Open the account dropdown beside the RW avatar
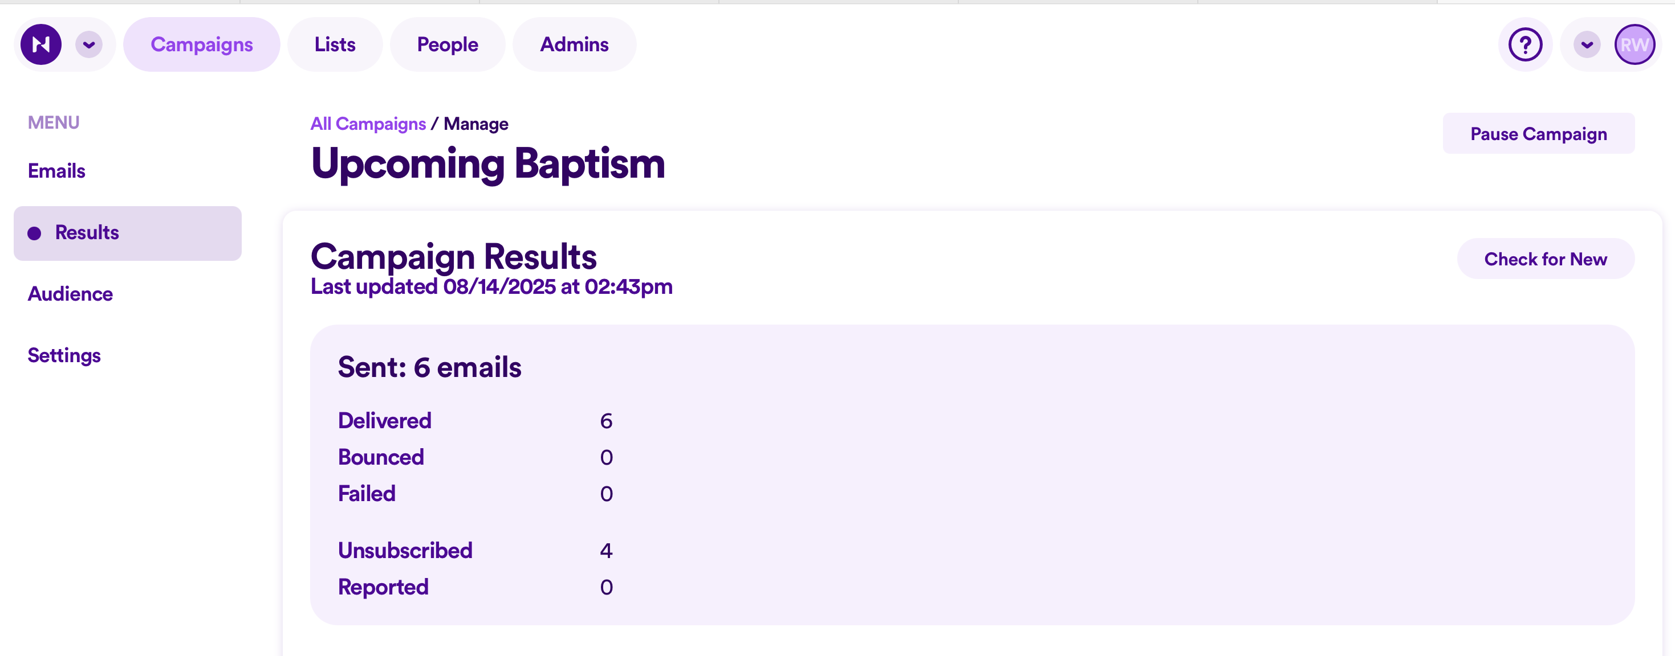This screenshot has width=1675, height=656. click(1587, 45)
